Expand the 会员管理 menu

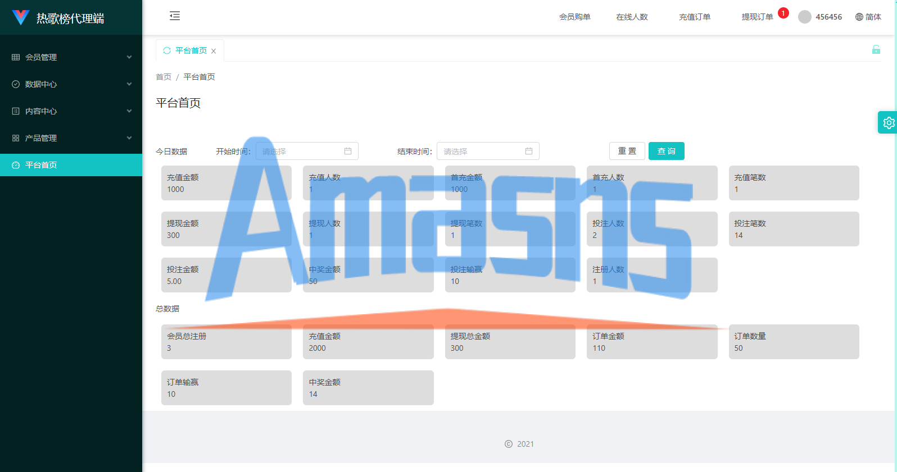pos(71,57)
